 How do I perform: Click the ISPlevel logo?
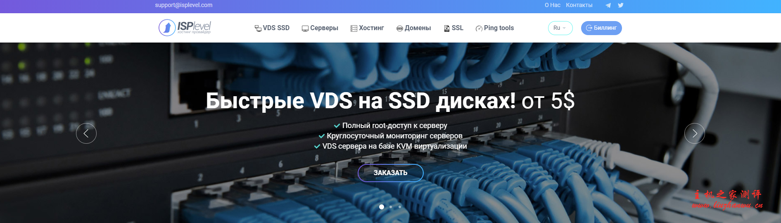[x=185, y=28]
